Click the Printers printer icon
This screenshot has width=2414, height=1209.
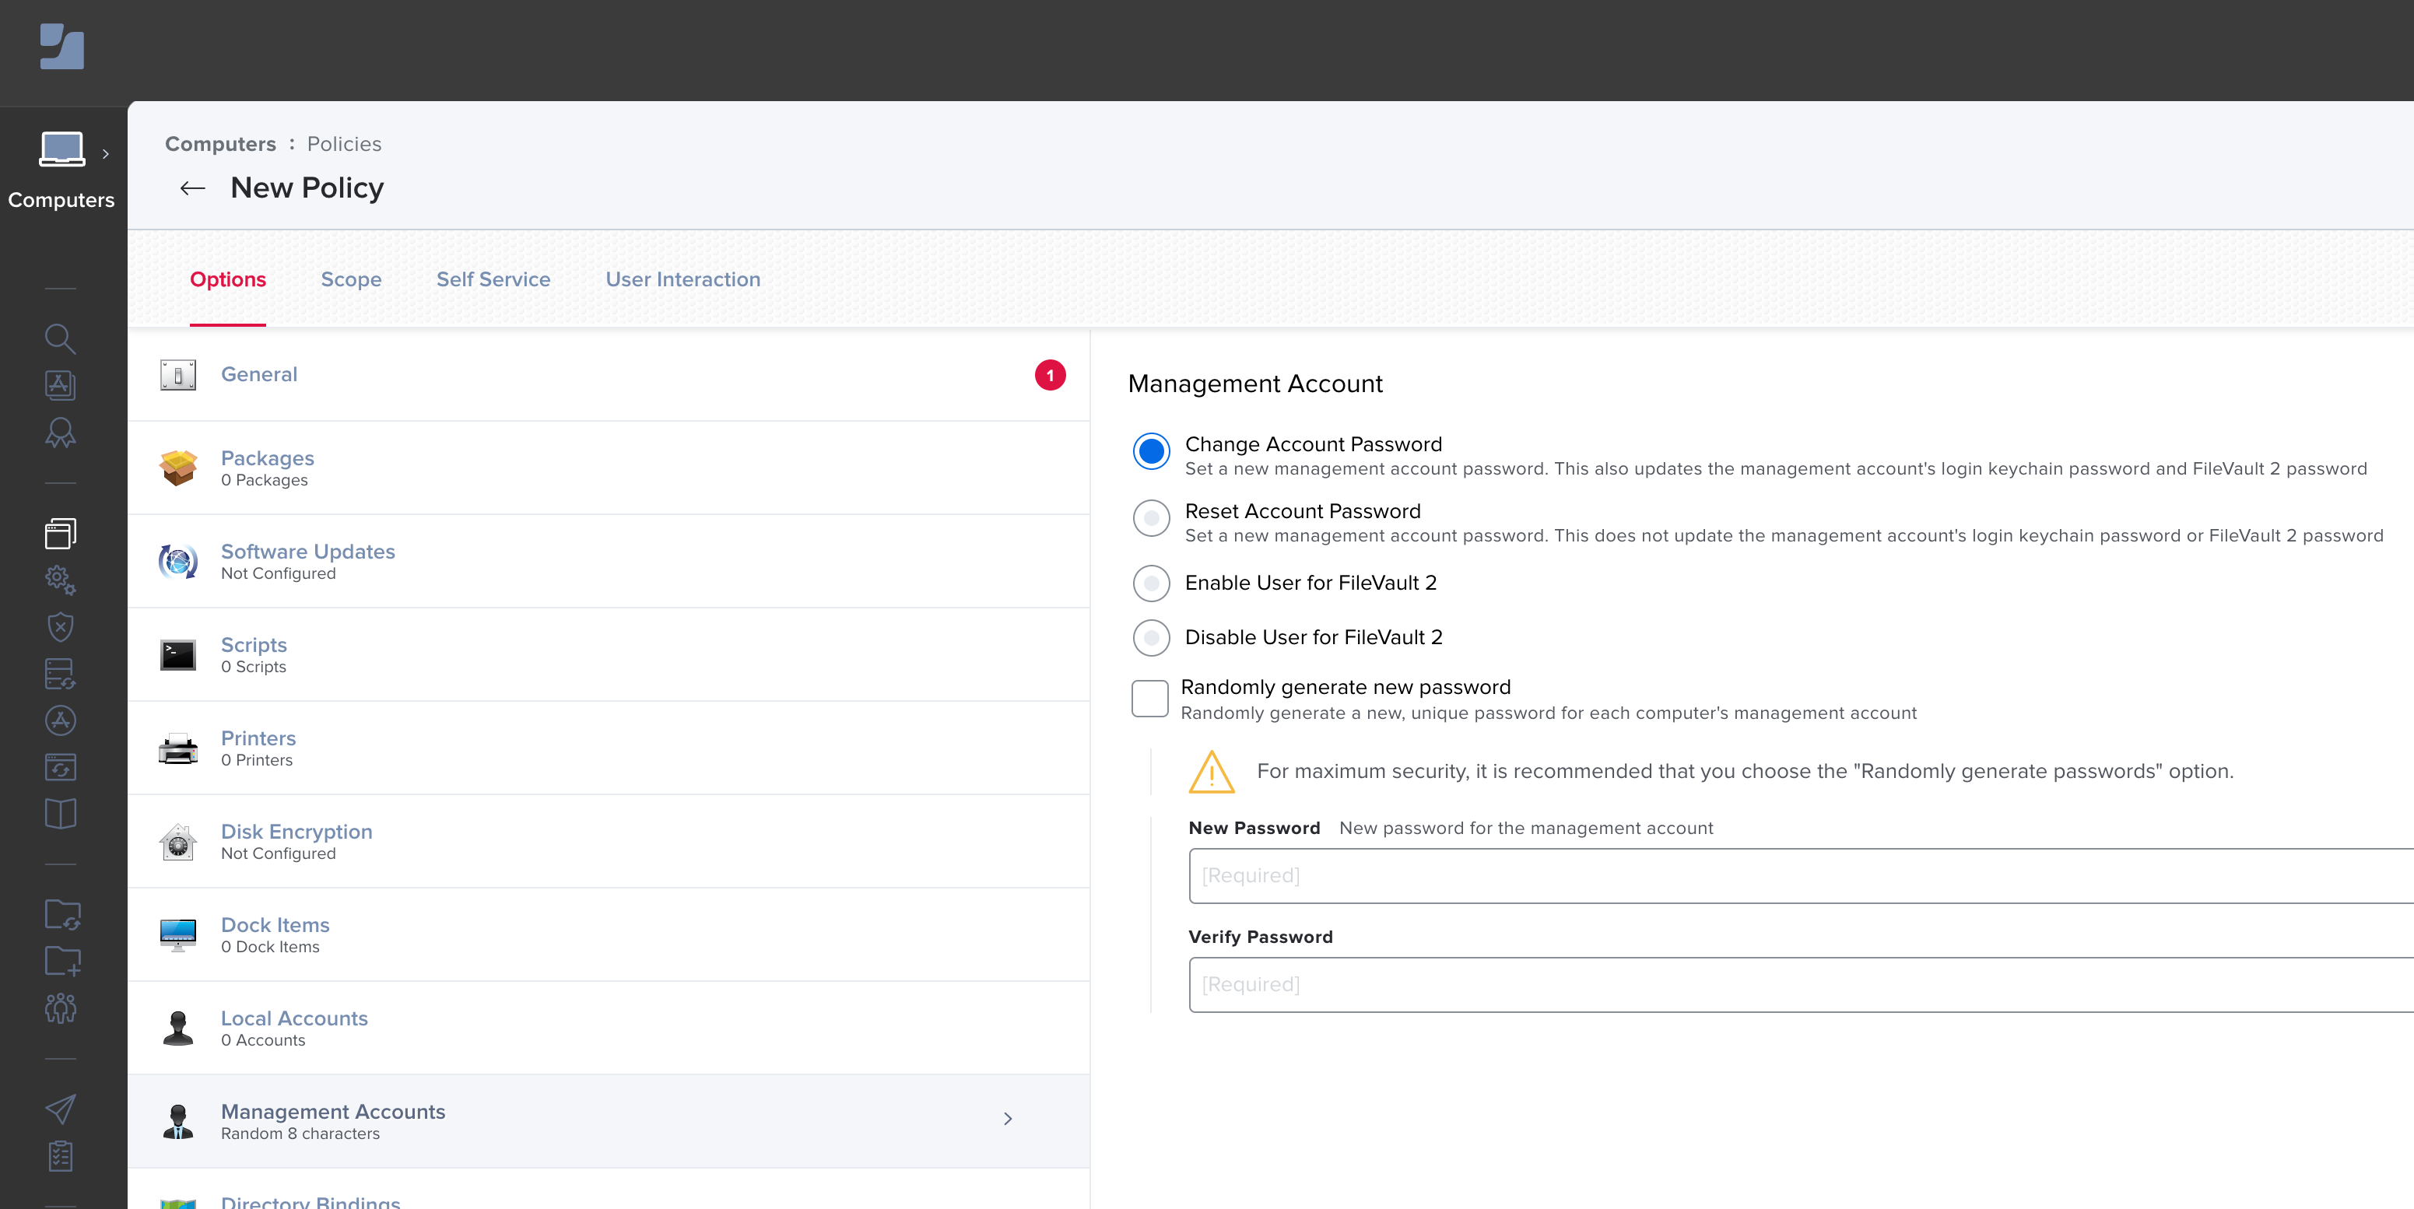pos(178,749)
